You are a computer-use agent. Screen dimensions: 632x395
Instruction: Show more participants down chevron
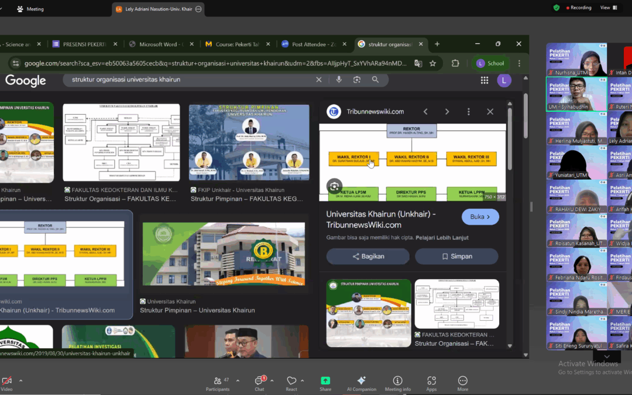pos(607,357)
